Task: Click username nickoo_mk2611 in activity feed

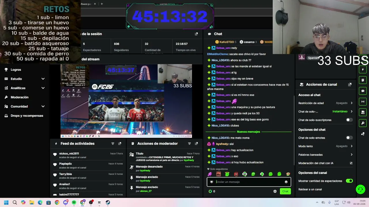Action: click(69, 154)
